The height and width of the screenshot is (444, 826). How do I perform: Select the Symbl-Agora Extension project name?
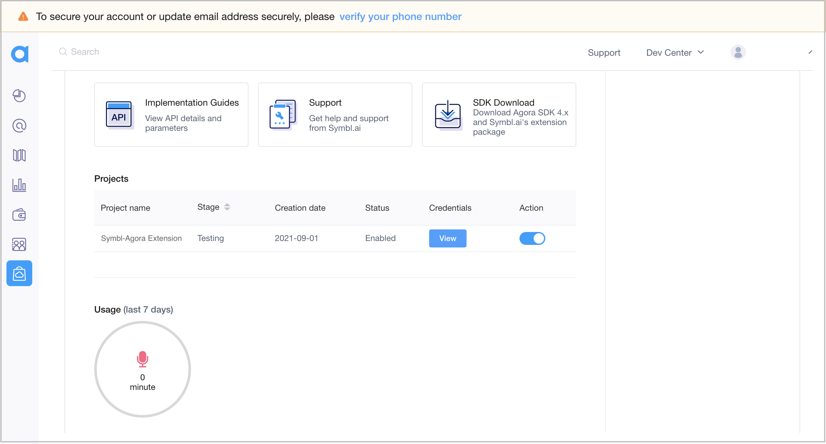coord(141,238)
